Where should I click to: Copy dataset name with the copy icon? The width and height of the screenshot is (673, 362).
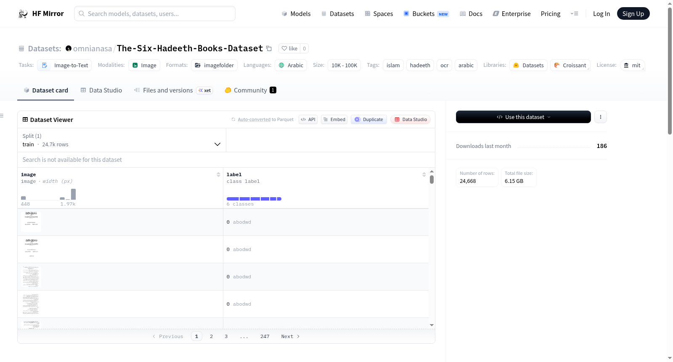point(269,48)
